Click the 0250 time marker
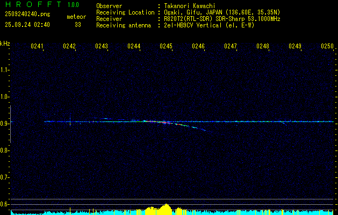This screenshot has height=215, width=338. tap(327, 47)
